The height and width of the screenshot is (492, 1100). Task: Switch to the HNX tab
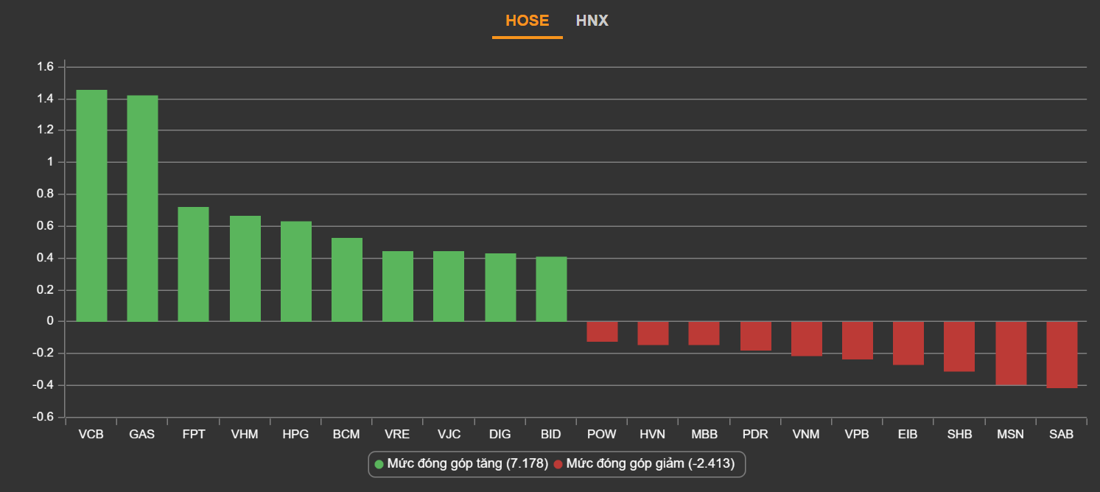[592, 21]
